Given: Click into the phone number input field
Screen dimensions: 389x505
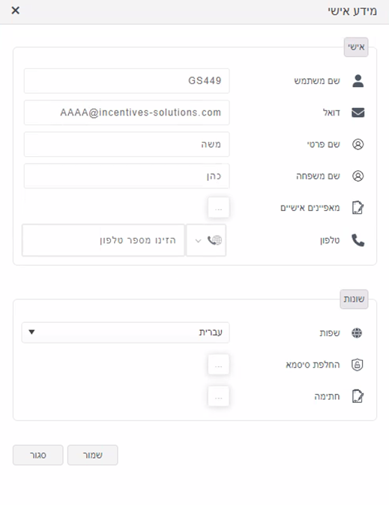Looking at the screenshot, I should pos(103,240).
